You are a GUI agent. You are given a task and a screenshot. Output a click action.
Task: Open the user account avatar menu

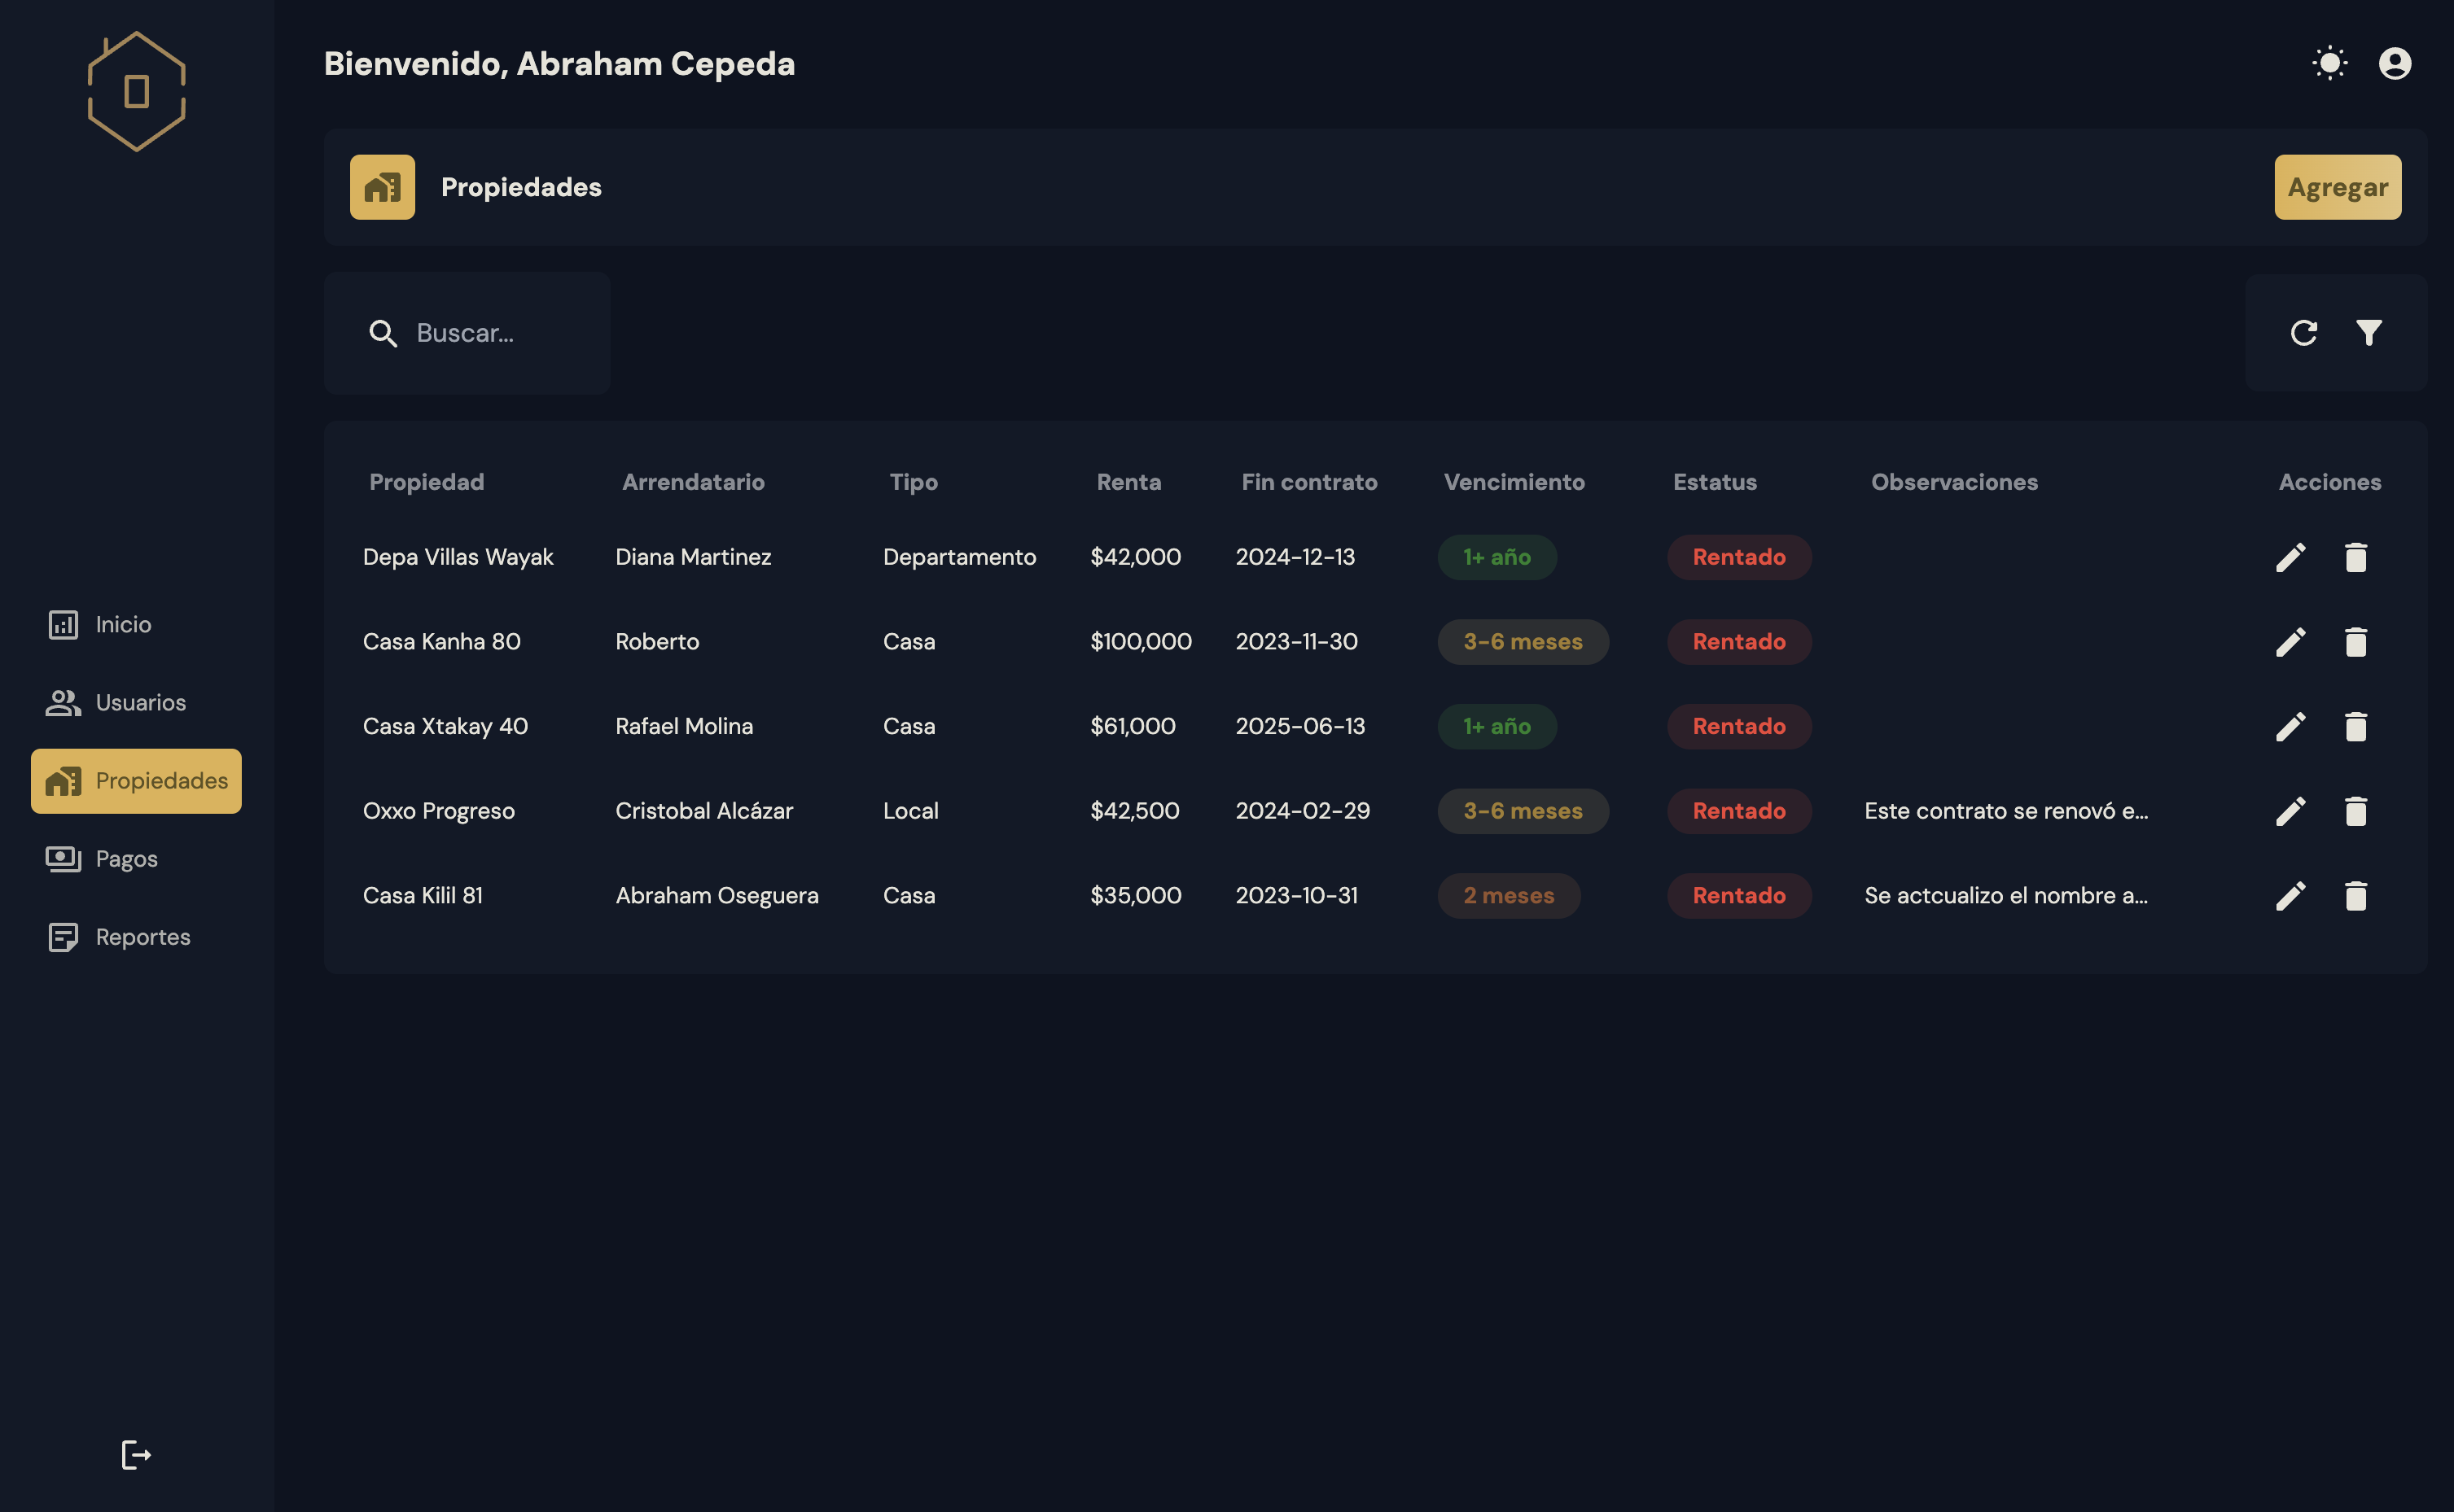click(2394, 64)
